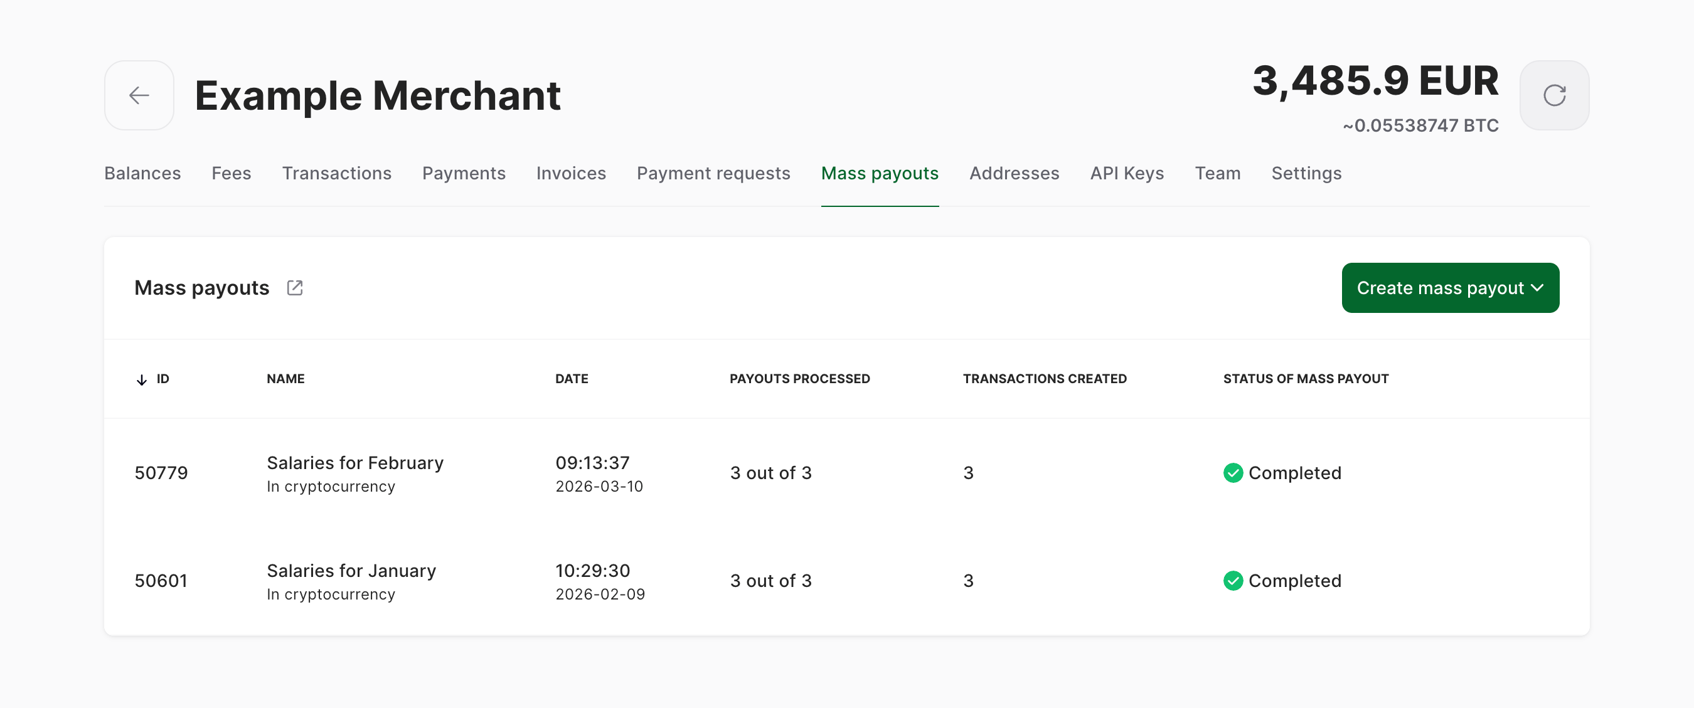Screen dimensions: 1694x708
Task: Click the sort arrow on ID column
Action: pos(140,379)
